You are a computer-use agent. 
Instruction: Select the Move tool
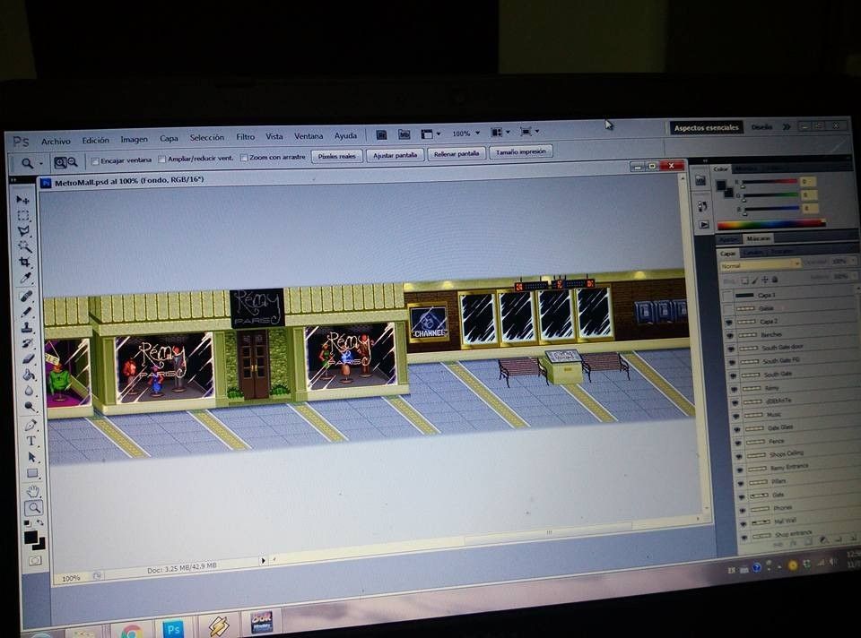tap(22, 200)
